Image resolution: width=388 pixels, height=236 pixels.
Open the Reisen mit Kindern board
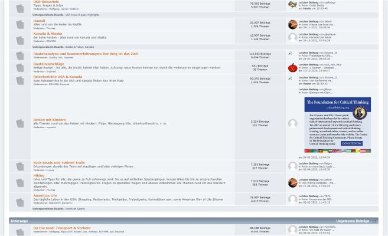coord(50,120)
